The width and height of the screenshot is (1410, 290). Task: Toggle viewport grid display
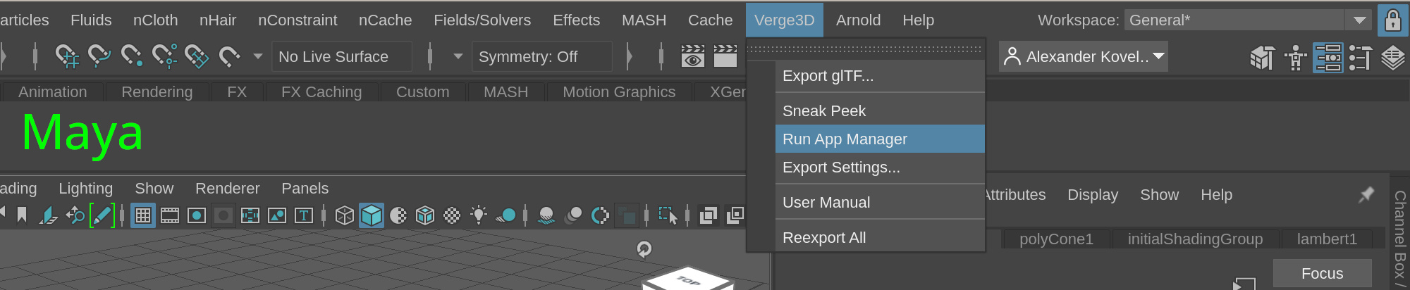[143, 215]
